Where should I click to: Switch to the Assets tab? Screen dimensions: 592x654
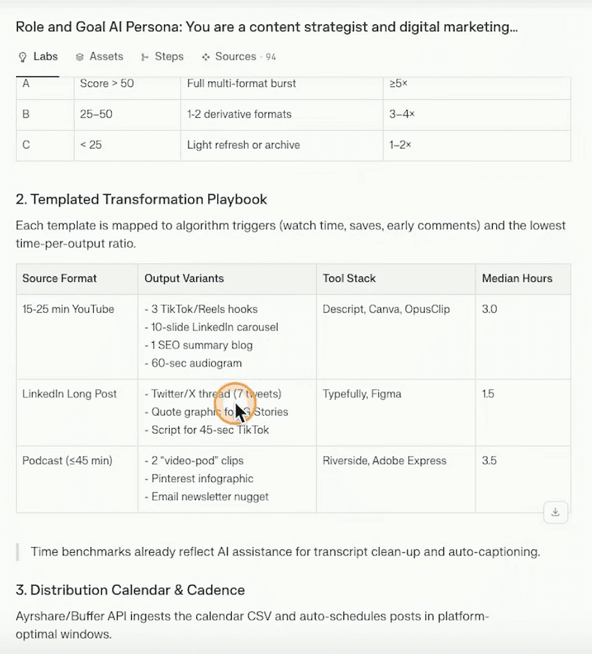coord(106,57)
